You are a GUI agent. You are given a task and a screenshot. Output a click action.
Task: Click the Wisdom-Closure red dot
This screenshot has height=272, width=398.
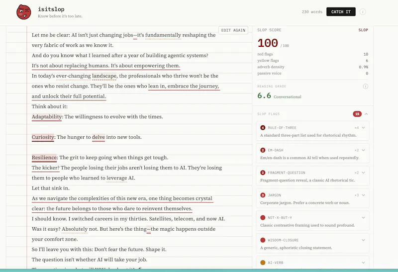click(263, 240)
